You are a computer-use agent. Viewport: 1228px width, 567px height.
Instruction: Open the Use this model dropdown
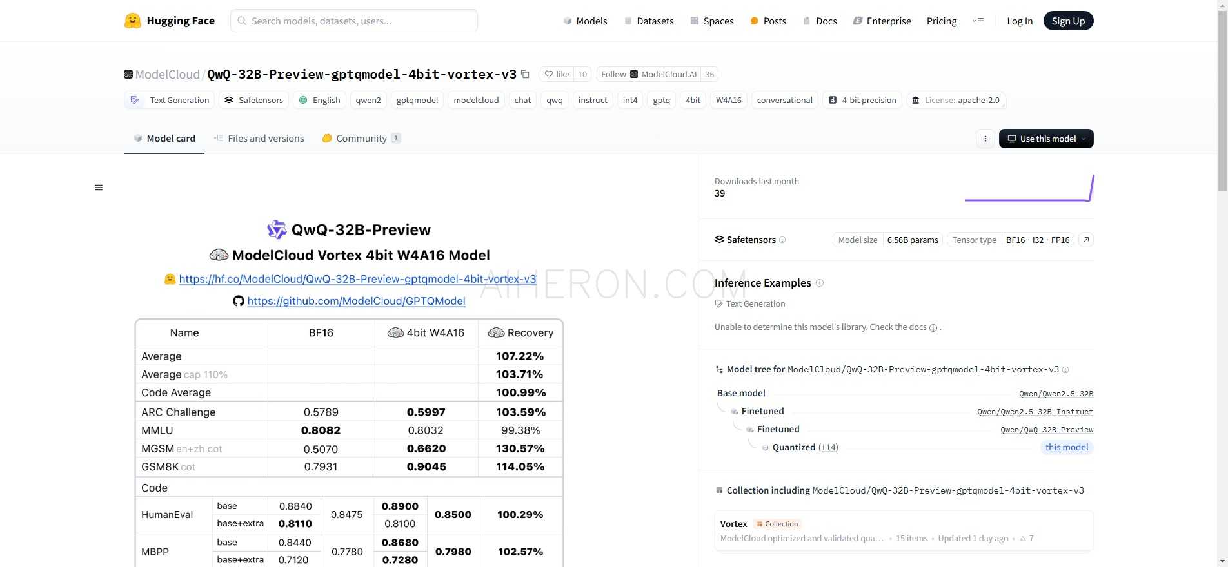pos(1046,139)
